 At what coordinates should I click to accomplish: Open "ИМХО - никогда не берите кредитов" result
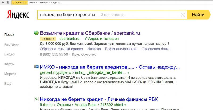(x=110, y=67)
